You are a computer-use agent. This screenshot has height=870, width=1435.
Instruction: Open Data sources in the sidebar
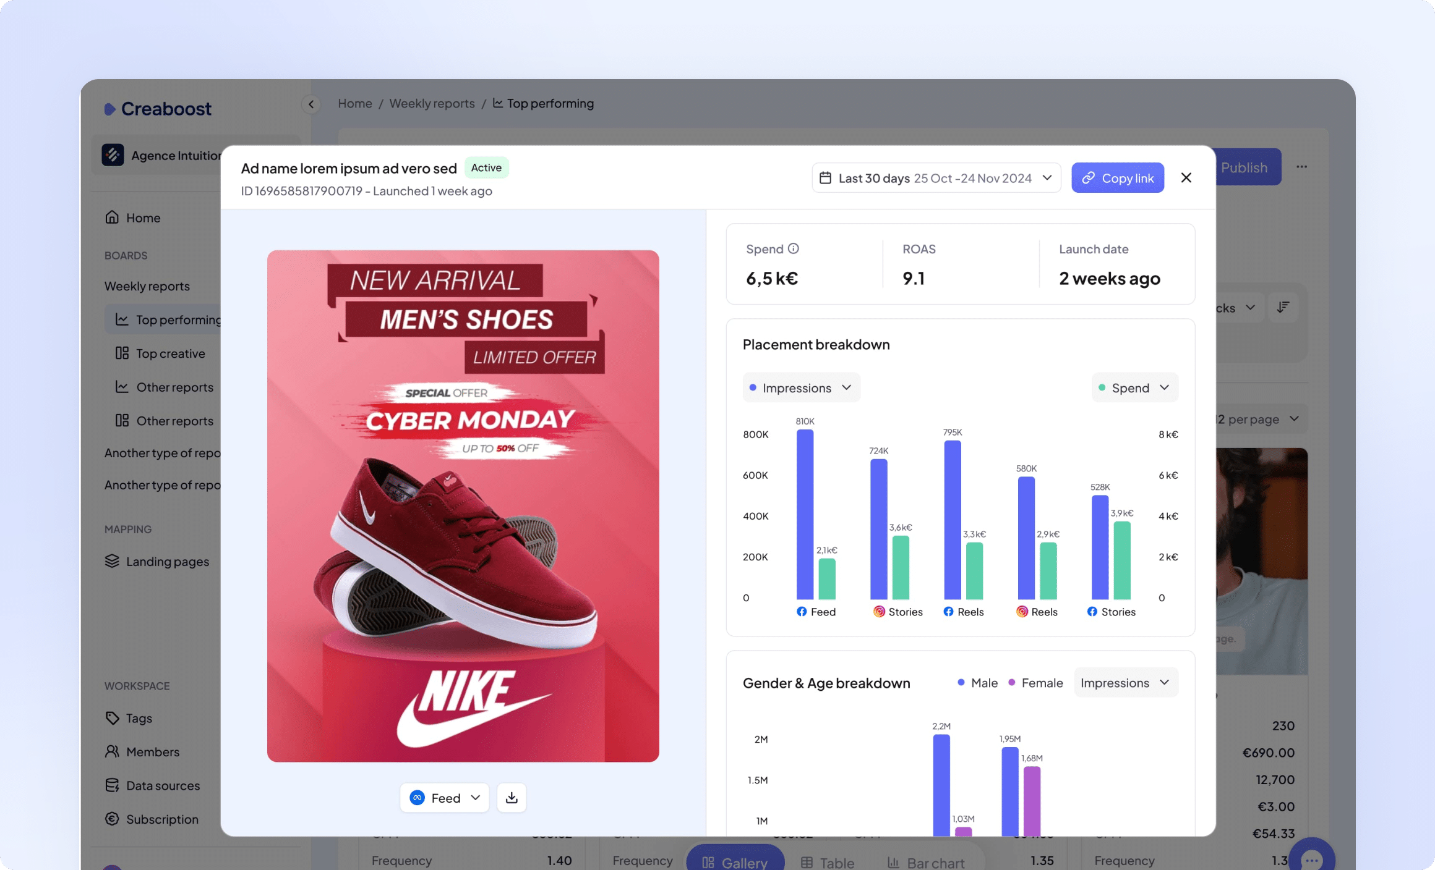tap(153, 785)
